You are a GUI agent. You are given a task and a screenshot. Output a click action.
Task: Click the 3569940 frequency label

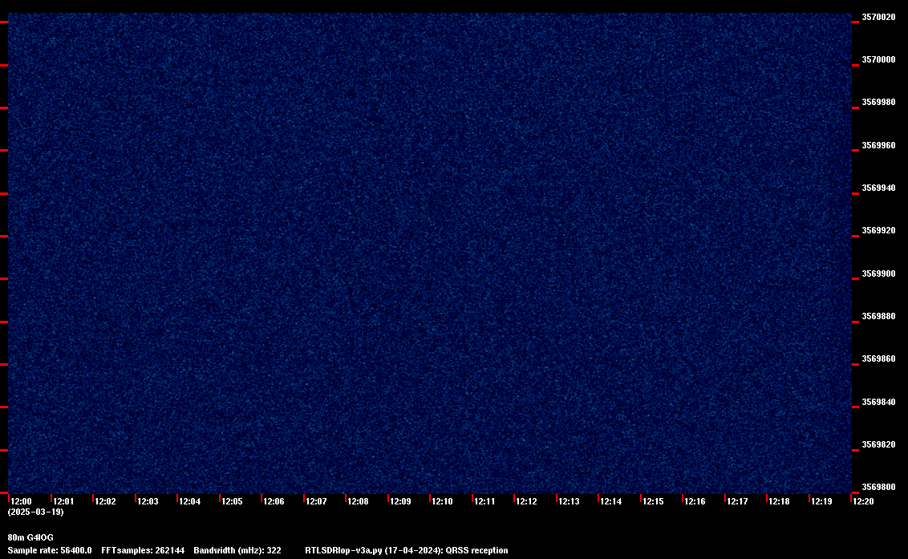point(878,188)
